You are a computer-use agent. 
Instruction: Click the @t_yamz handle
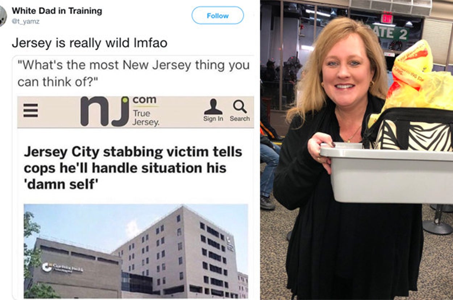coord(25,22)
